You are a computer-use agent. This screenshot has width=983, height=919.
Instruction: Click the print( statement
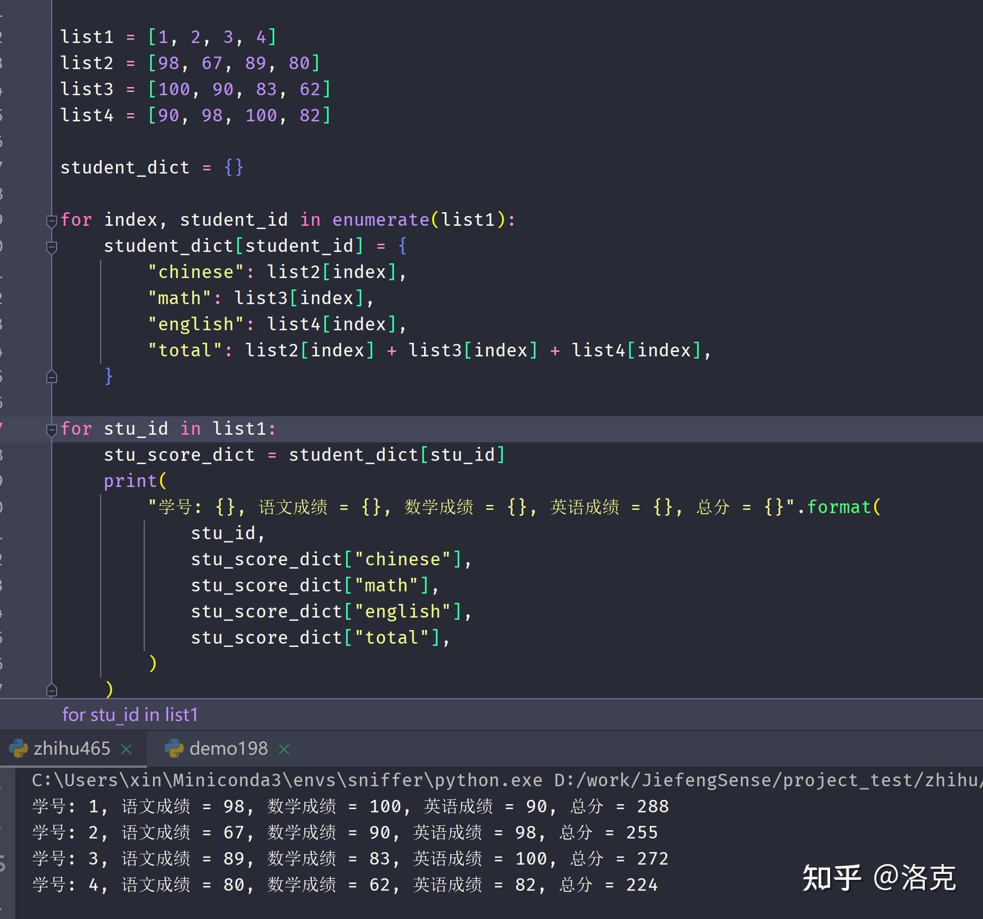(x=135, y=481)
